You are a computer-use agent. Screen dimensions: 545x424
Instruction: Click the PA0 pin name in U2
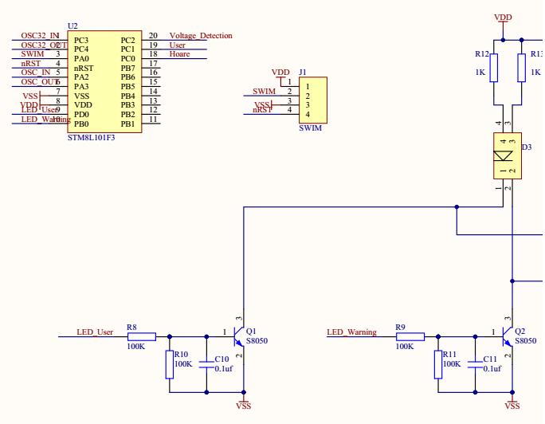[81, 59]
